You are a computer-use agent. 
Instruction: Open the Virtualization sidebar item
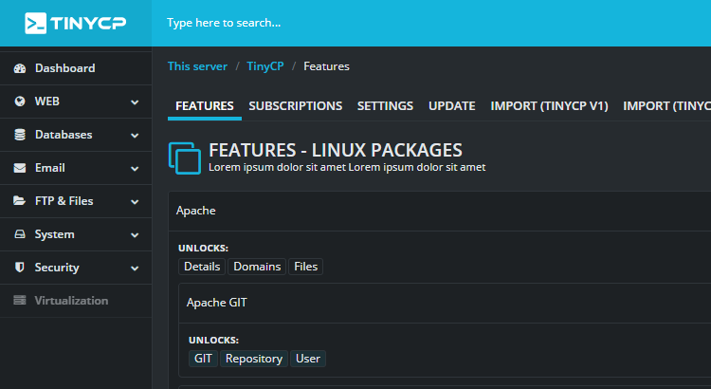tap(76, 301)
